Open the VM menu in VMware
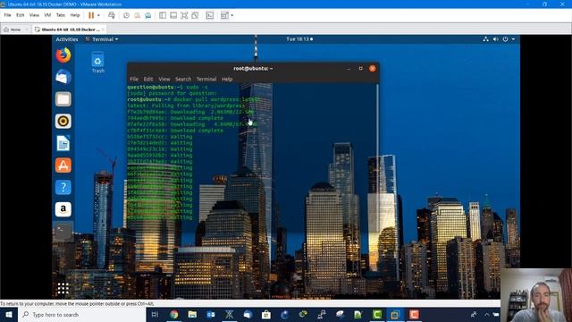The image size is (572, 322). [47, 15]
